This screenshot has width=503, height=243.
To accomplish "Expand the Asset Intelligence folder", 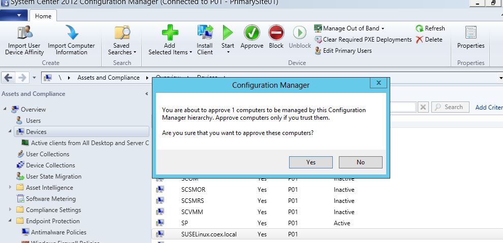I will click(10, 187).
